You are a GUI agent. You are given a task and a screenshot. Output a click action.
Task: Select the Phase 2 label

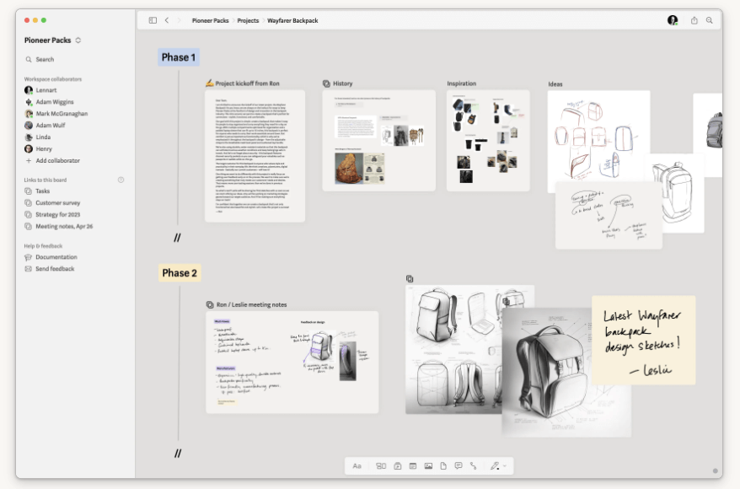(180, 273)
